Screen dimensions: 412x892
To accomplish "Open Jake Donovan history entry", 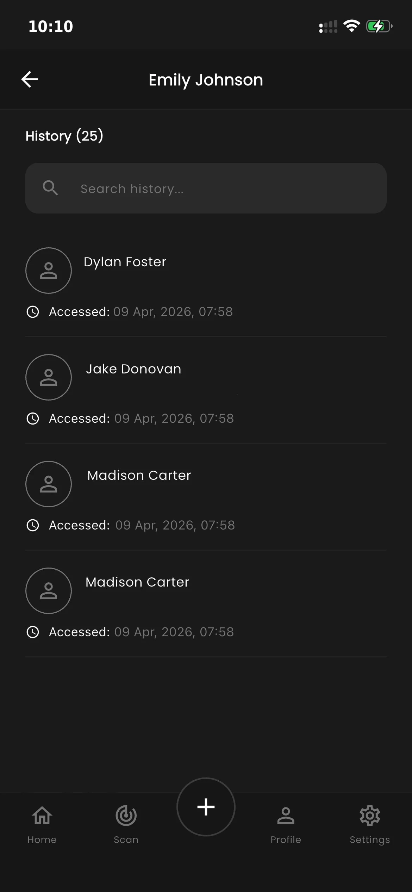I will (x=206, y=390).
